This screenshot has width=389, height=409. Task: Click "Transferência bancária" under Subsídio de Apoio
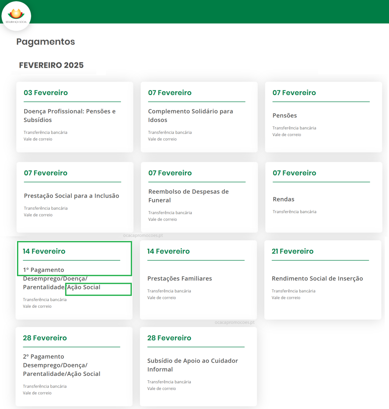click(x=169, y=382)
